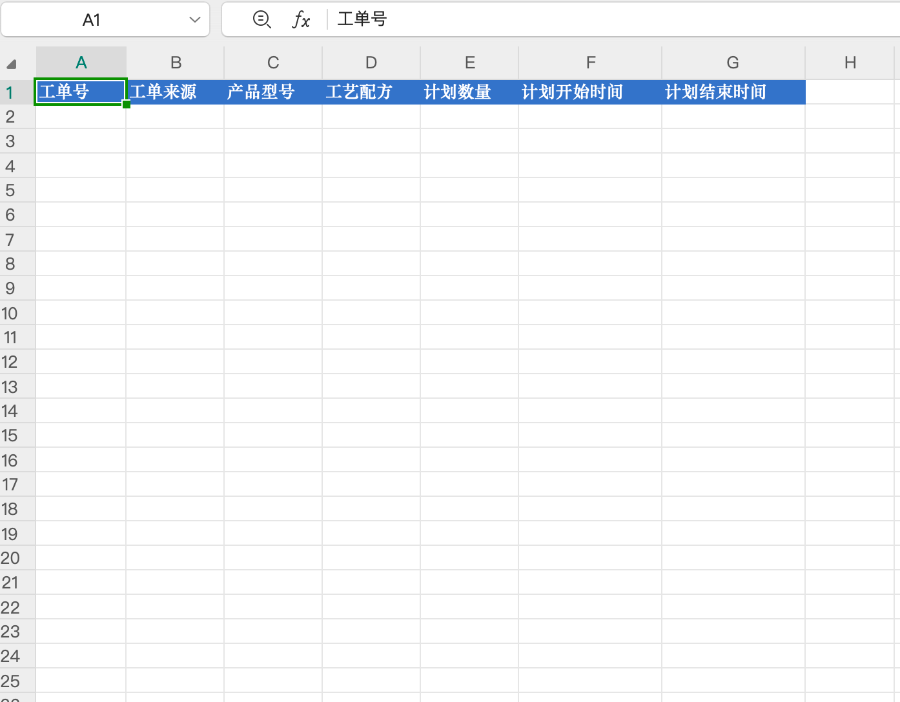Select the 工艺配方 header cell
This screenshot has width=900, height=702.
371,92
